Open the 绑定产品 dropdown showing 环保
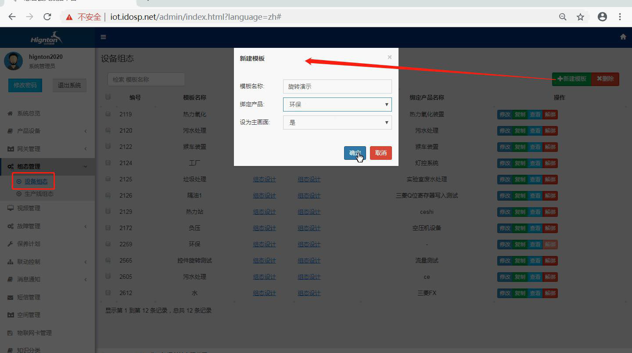This screenshot has height=353, width=632. tap(337, 104)
